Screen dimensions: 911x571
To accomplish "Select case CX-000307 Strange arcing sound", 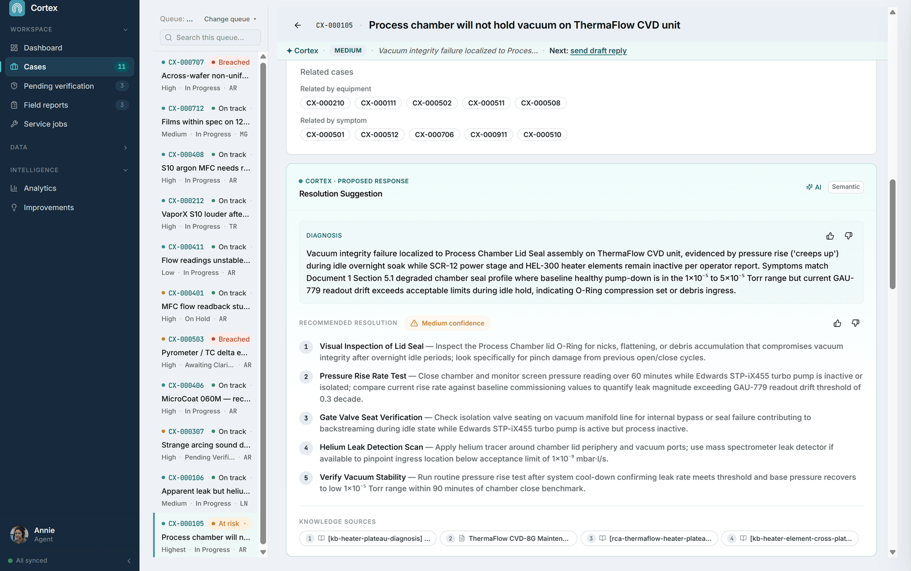I will (x=206, y=444).
